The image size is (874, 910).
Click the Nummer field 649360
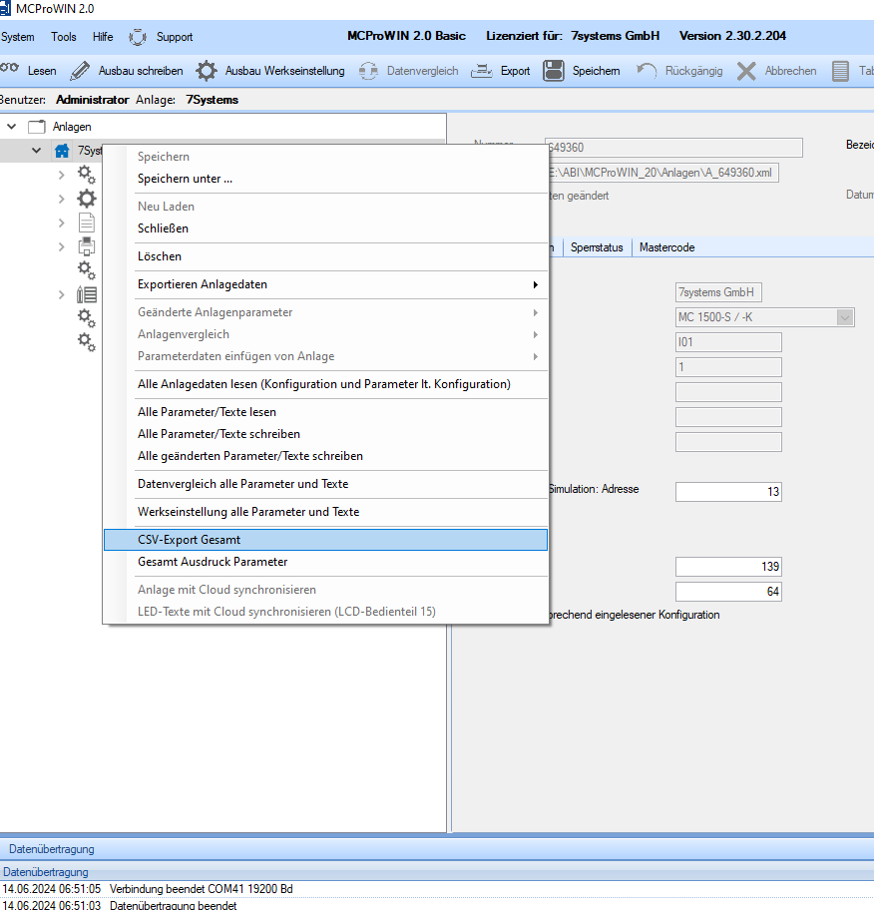click(673, 148)
